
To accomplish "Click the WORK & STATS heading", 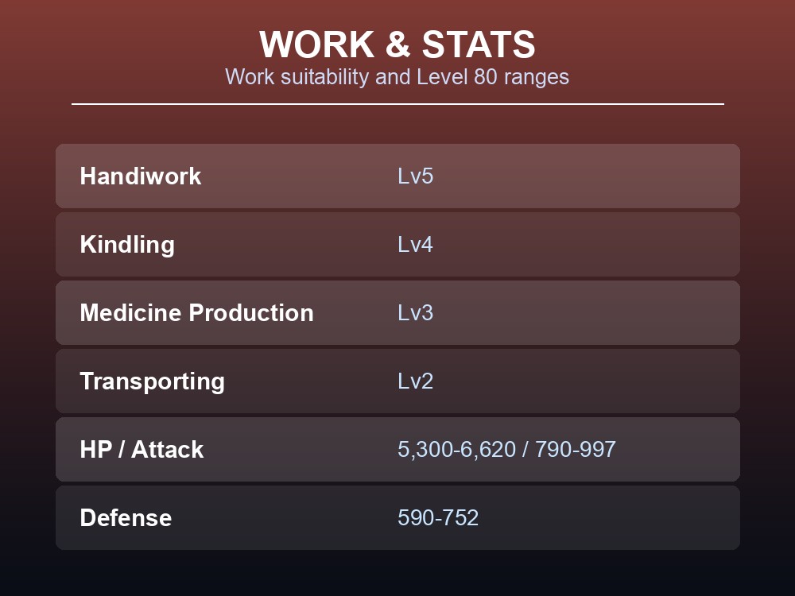I will click(x=397, y=45).
